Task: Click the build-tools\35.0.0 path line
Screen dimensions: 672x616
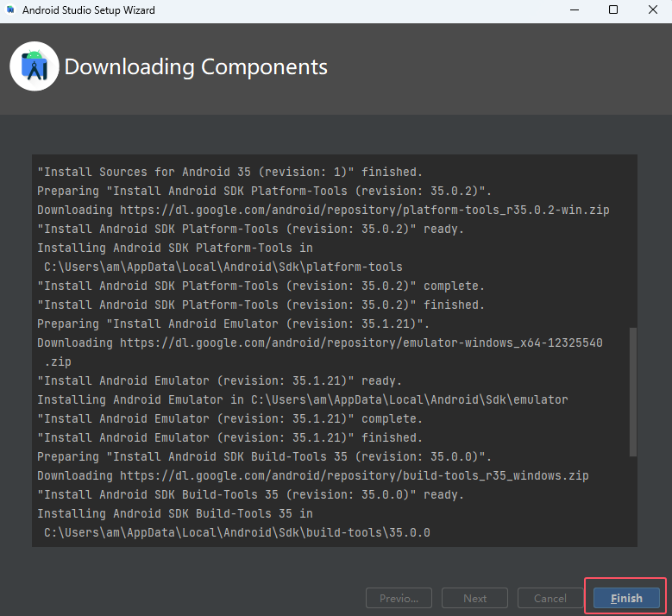Action: pos(237,533)
